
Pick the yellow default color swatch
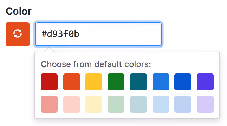[93, 82]
